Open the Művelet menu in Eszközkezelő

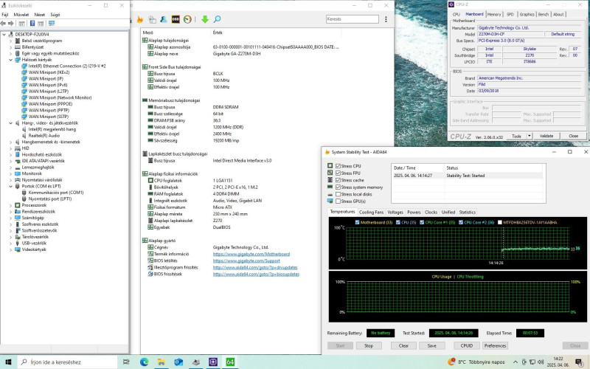point(21,14)
